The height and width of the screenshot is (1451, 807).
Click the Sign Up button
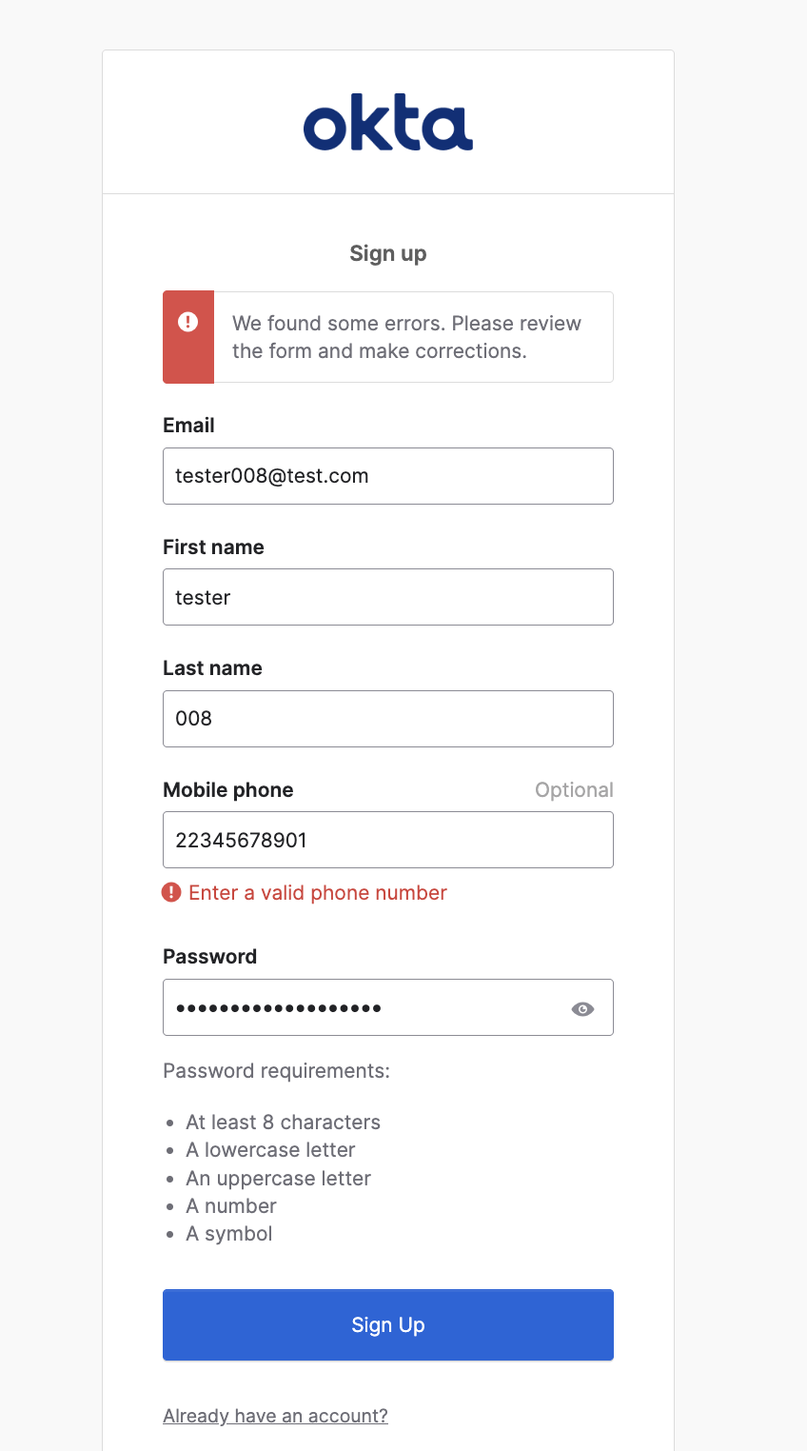(x=387, y=1324)
